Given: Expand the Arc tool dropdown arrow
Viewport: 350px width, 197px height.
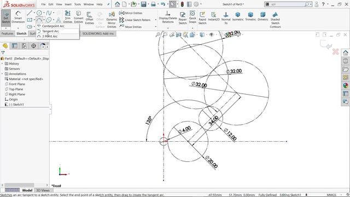Looking at the screenshot, I should (x=44, y=20).
